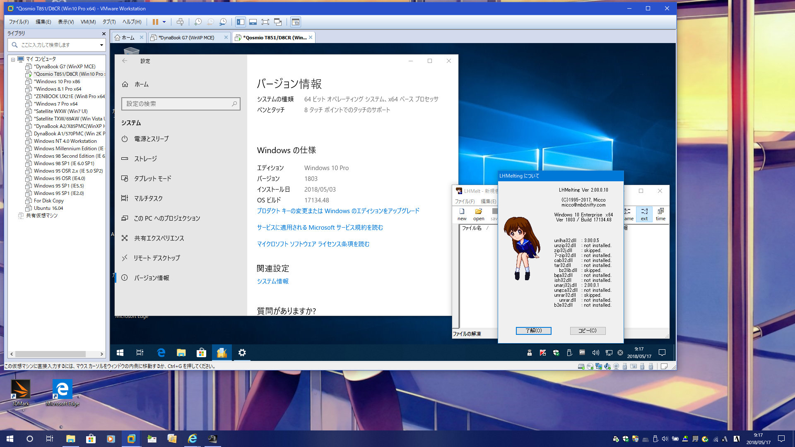This screenshot has height=447, width=795.
Task: Open システム情報 link
Action: pyautogui.click(x=272, y=281)
